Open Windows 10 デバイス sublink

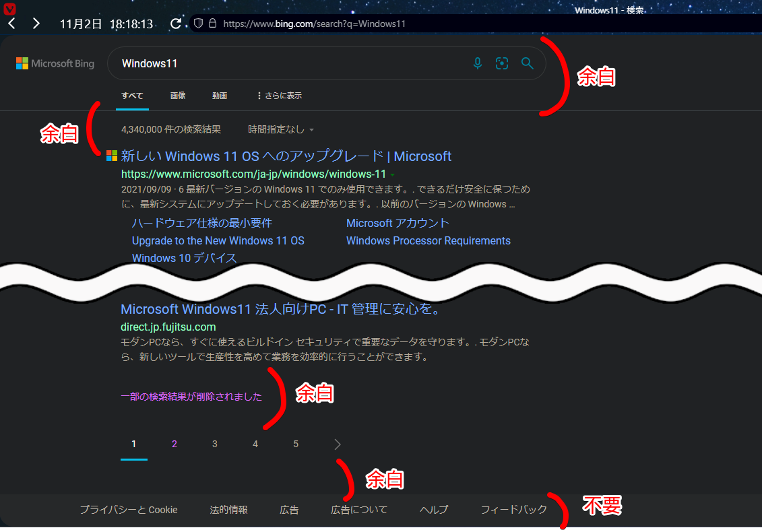tap(184, 258)
